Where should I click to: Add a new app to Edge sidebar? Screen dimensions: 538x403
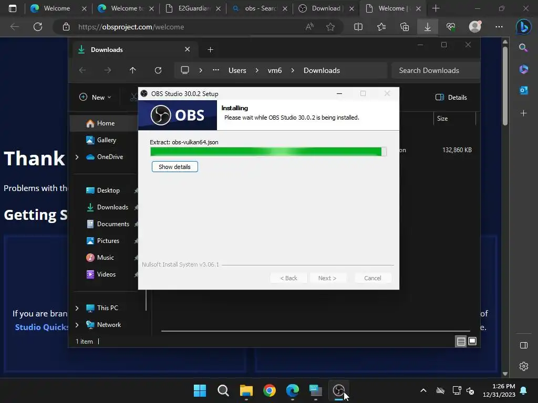(x=524, y=113)
